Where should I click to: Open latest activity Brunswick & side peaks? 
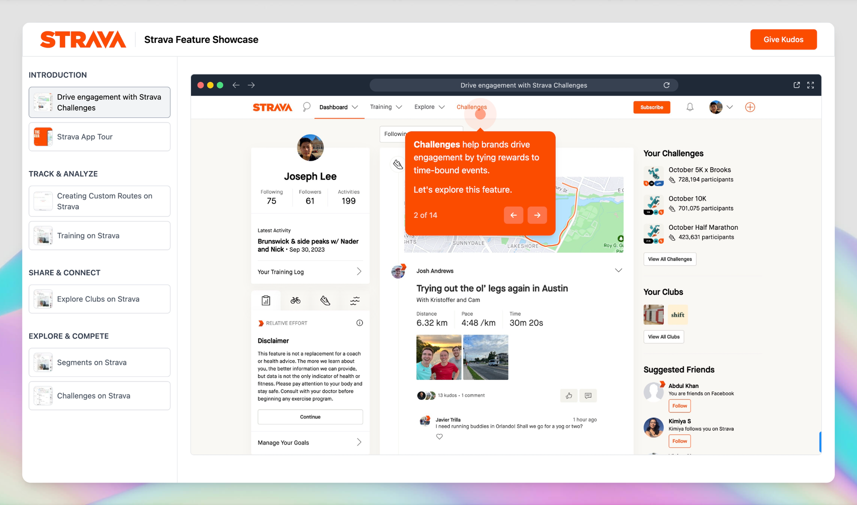pyautogui.click(x=308, y=245)
